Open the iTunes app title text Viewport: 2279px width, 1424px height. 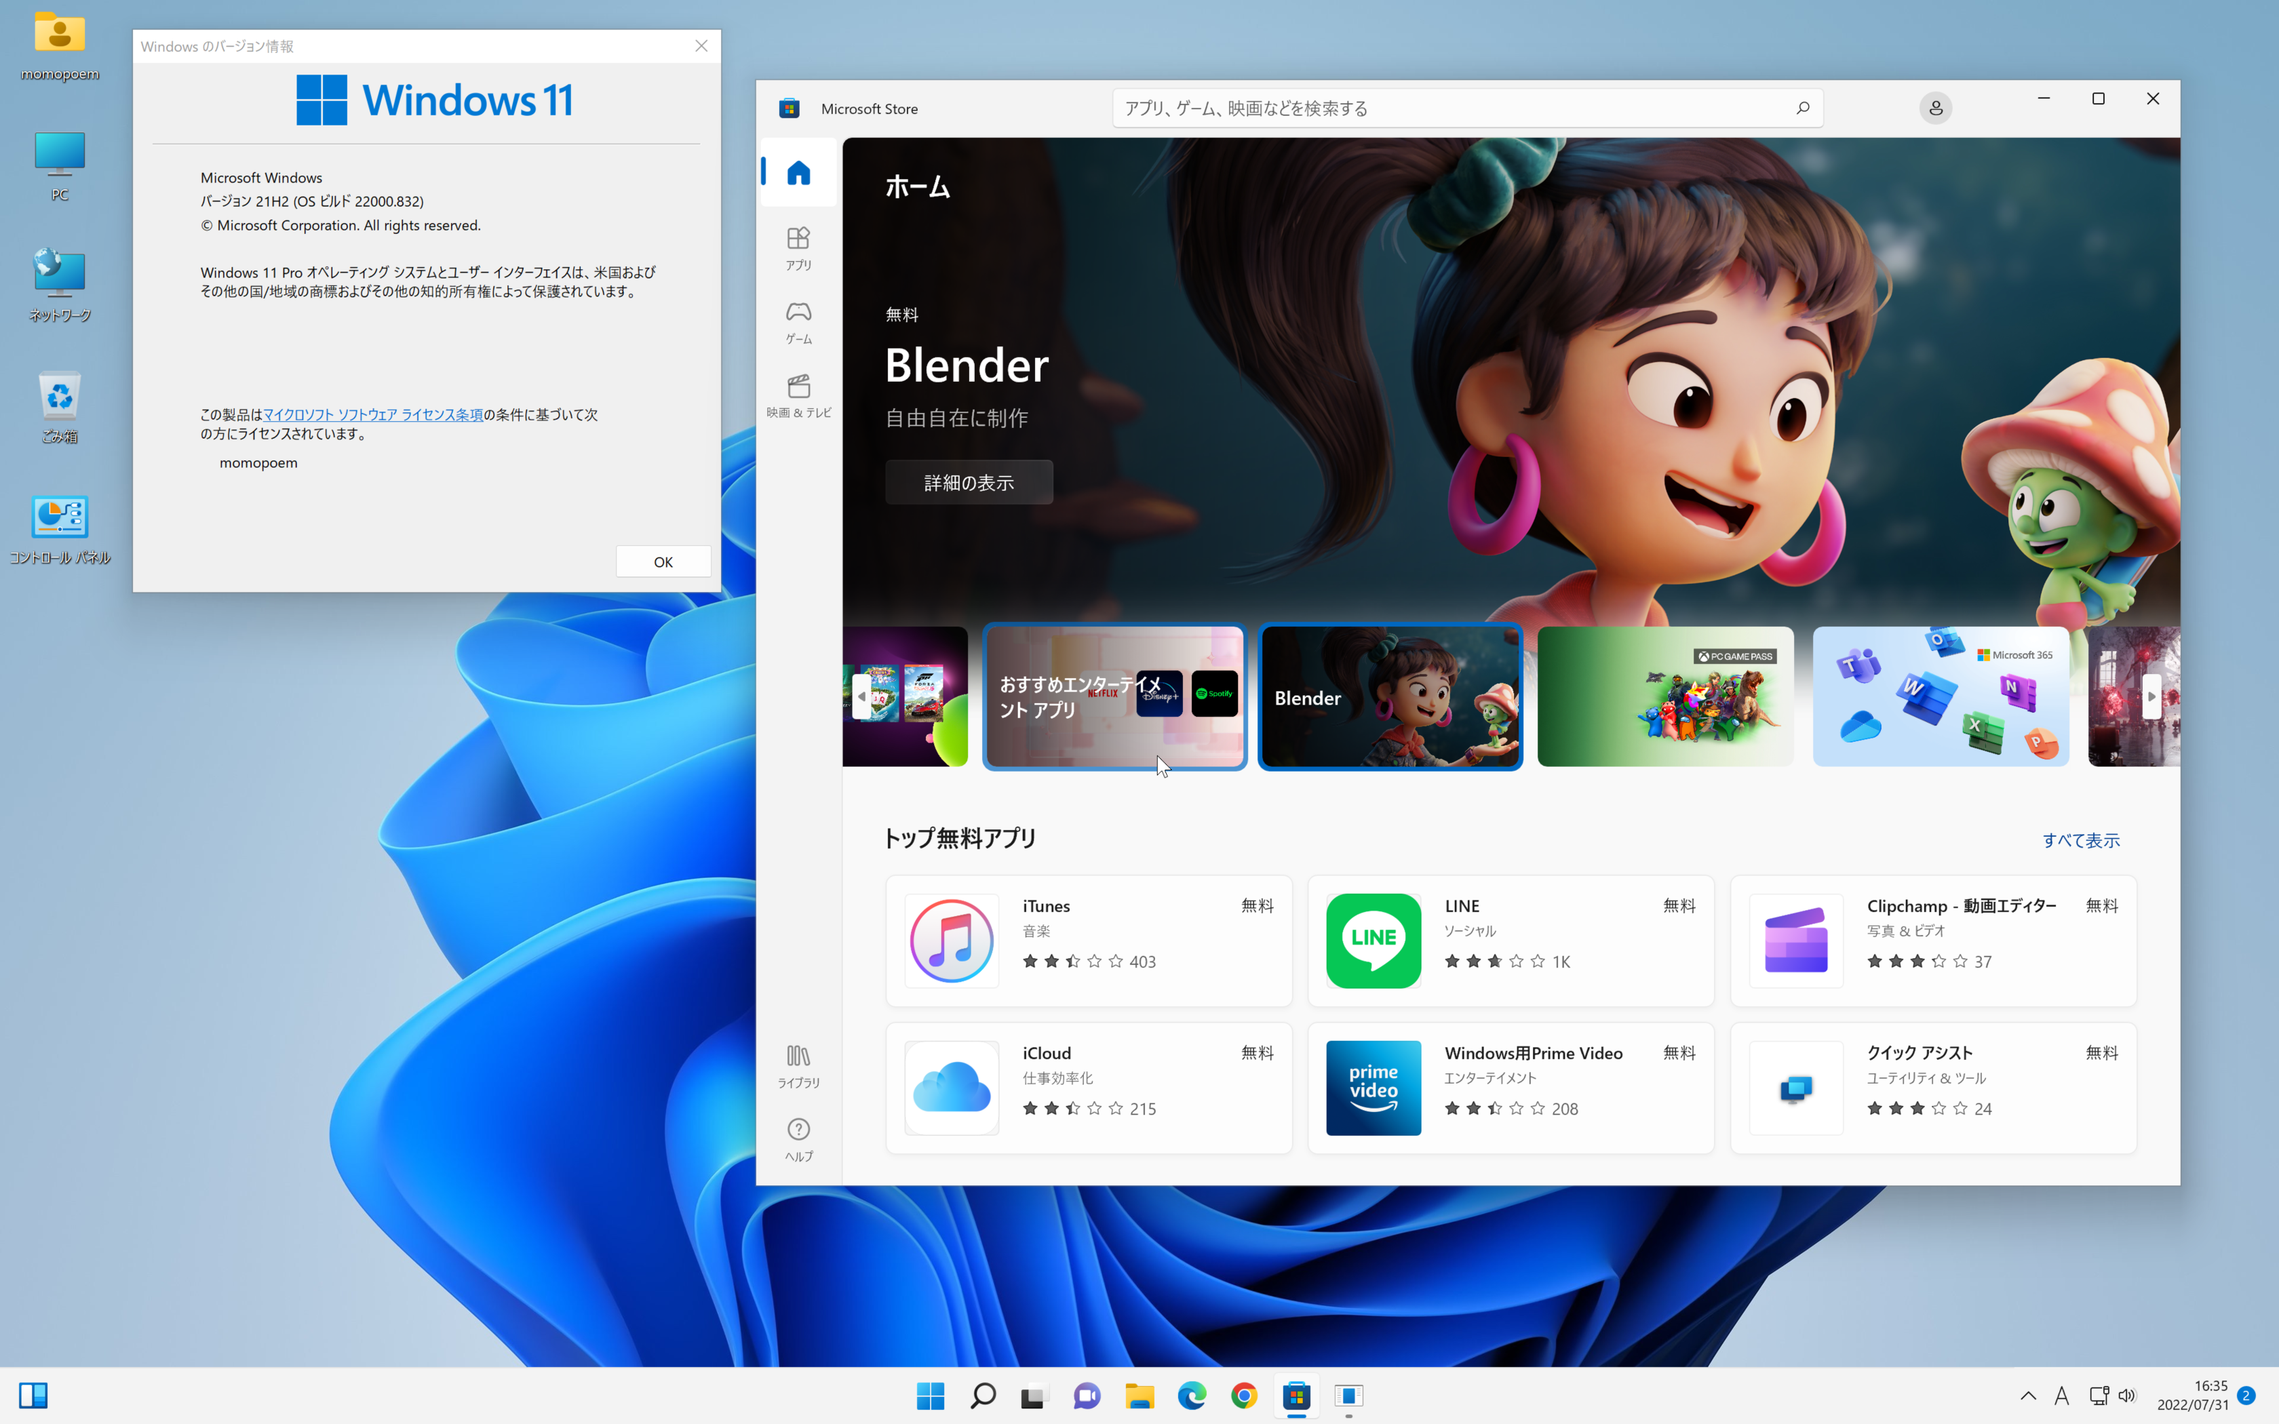1047,906
